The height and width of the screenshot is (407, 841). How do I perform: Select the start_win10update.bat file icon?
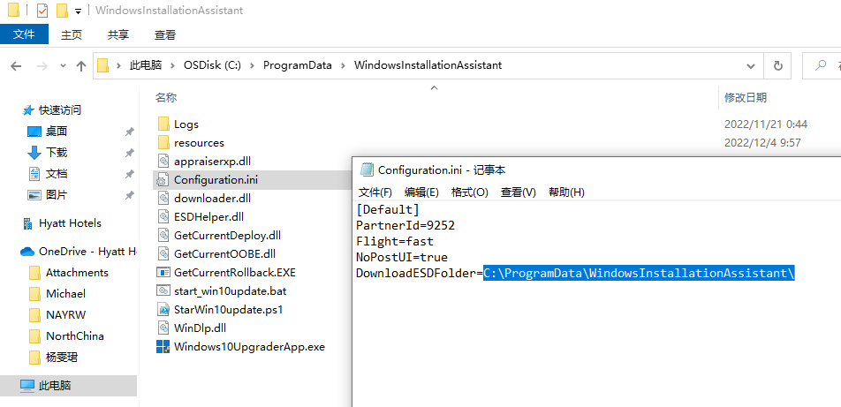163,290
